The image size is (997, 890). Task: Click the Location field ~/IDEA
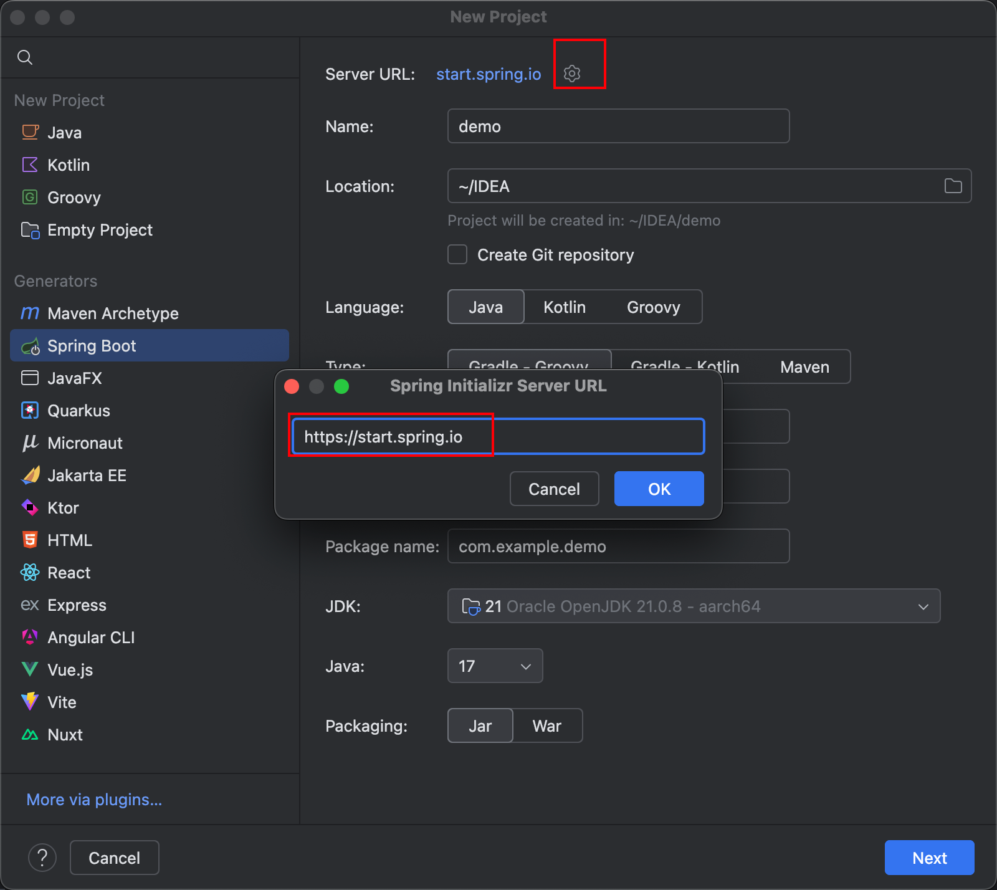coord(709,186)
